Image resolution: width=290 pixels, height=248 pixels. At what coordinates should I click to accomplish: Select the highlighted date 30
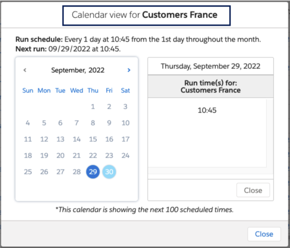click(109, 172)
